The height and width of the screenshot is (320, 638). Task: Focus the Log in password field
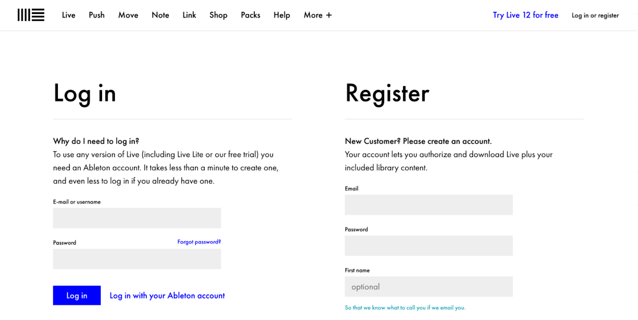[137, 259]
